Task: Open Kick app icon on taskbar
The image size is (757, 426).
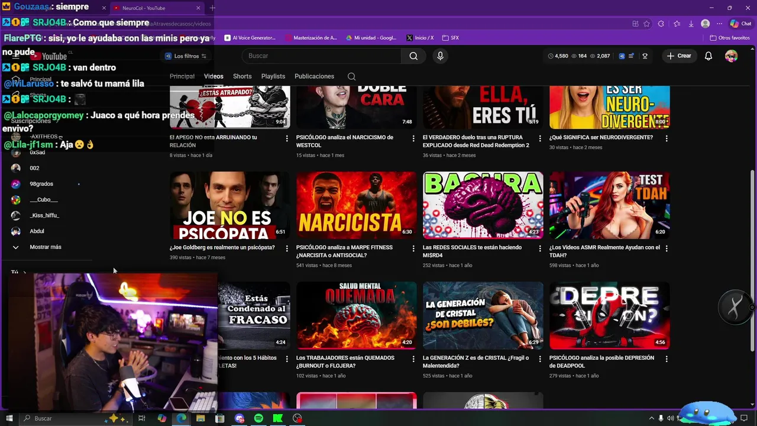Action: (278, 418)
